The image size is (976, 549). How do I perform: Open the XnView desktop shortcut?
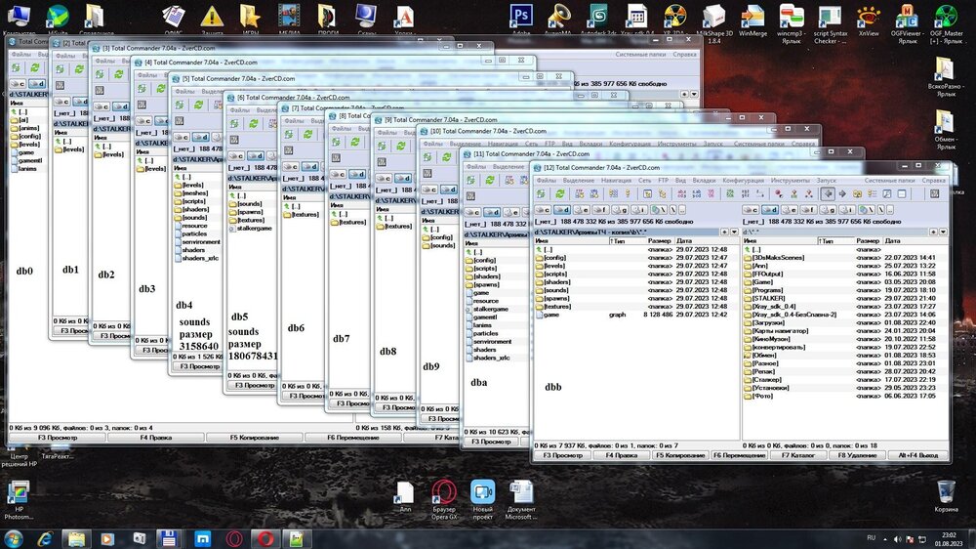(868, 16)
